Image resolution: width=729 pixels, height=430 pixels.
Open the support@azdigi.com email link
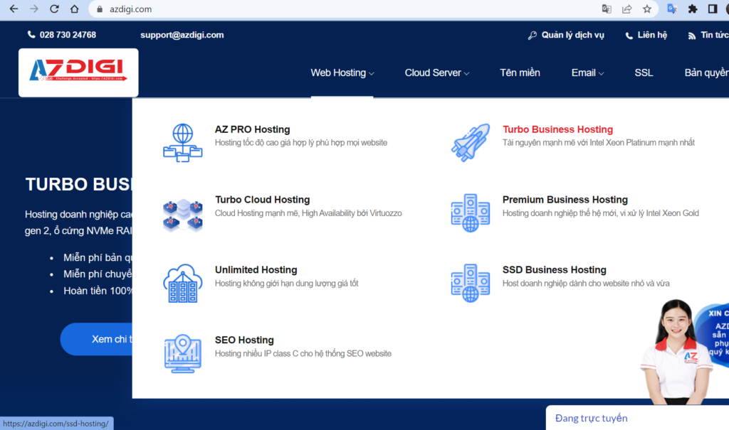click(182, 34)
